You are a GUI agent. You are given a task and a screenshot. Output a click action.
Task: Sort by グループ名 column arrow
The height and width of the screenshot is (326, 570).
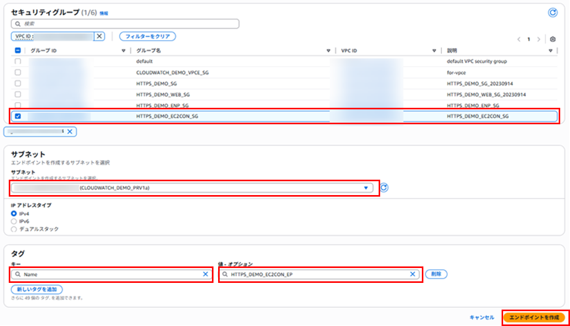point(328,51)
